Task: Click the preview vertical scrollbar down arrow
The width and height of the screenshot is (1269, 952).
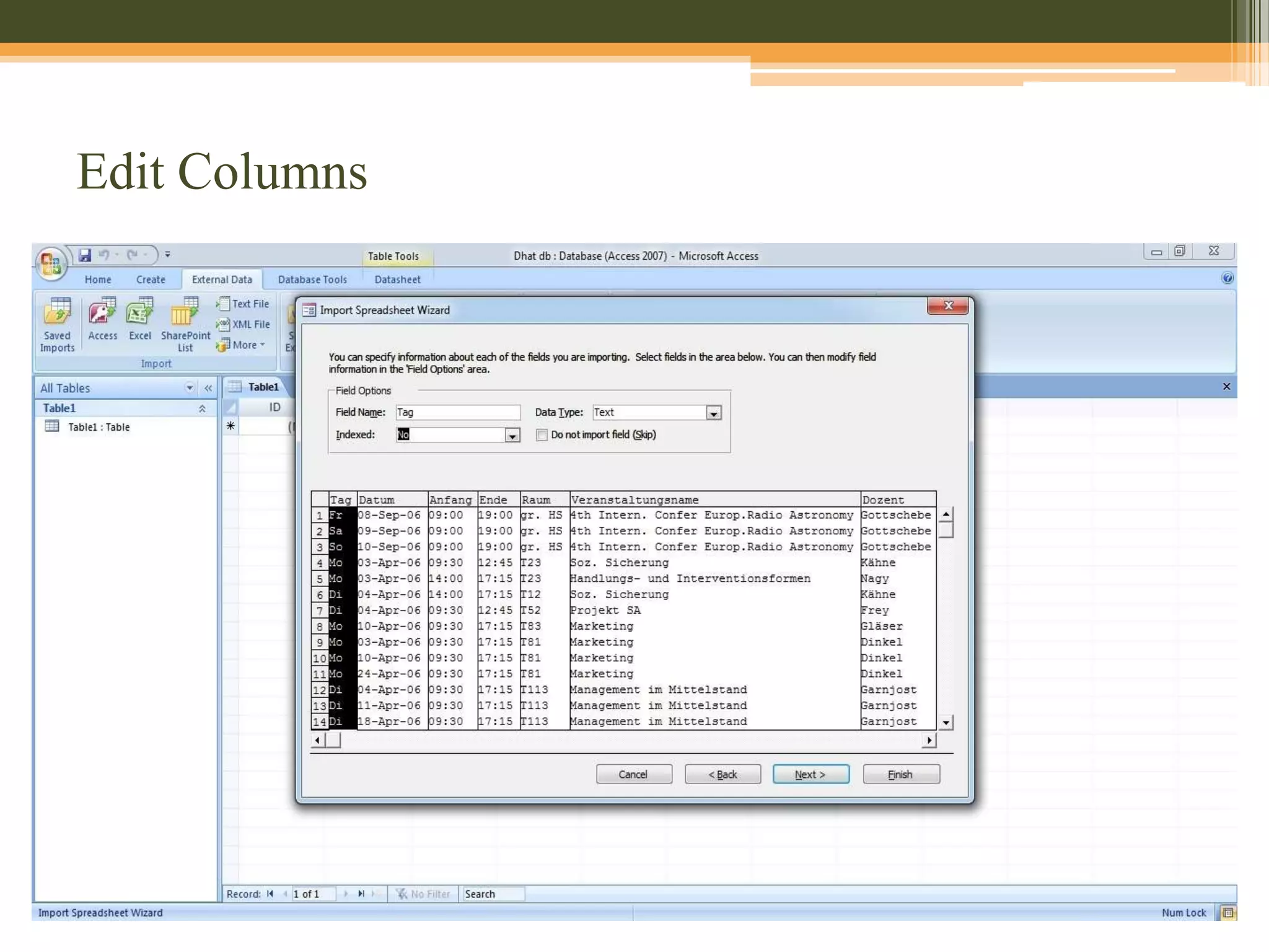Action: [946, 722]
